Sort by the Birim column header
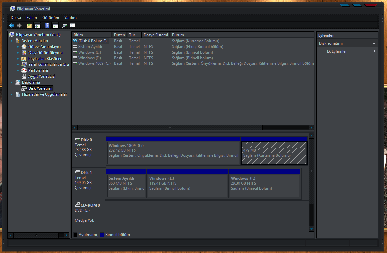 click(x=92, y=35)
